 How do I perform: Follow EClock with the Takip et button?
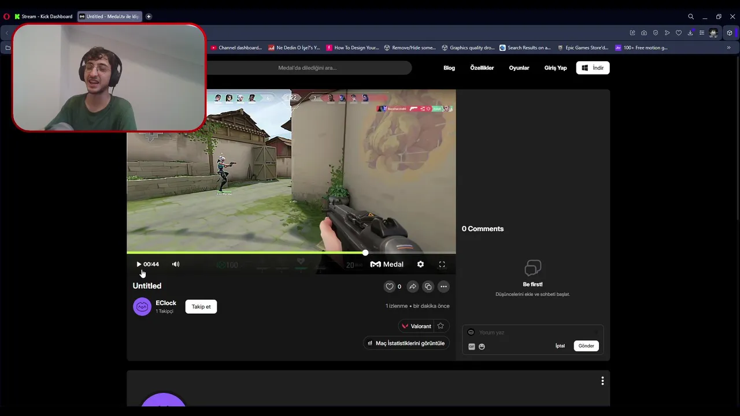coord(201,307)
